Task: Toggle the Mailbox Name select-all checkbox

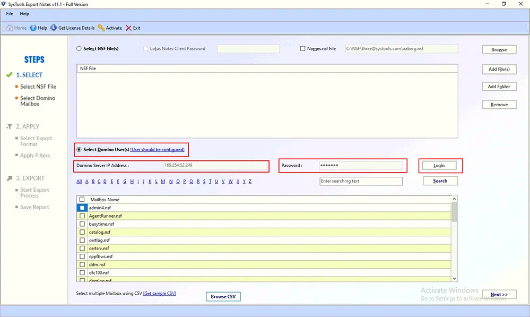Action: click(x=82, y=199)
